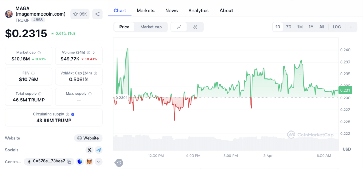Switch to the About tab
Viewport: 363px width, 169px height.
click(227, 11)
